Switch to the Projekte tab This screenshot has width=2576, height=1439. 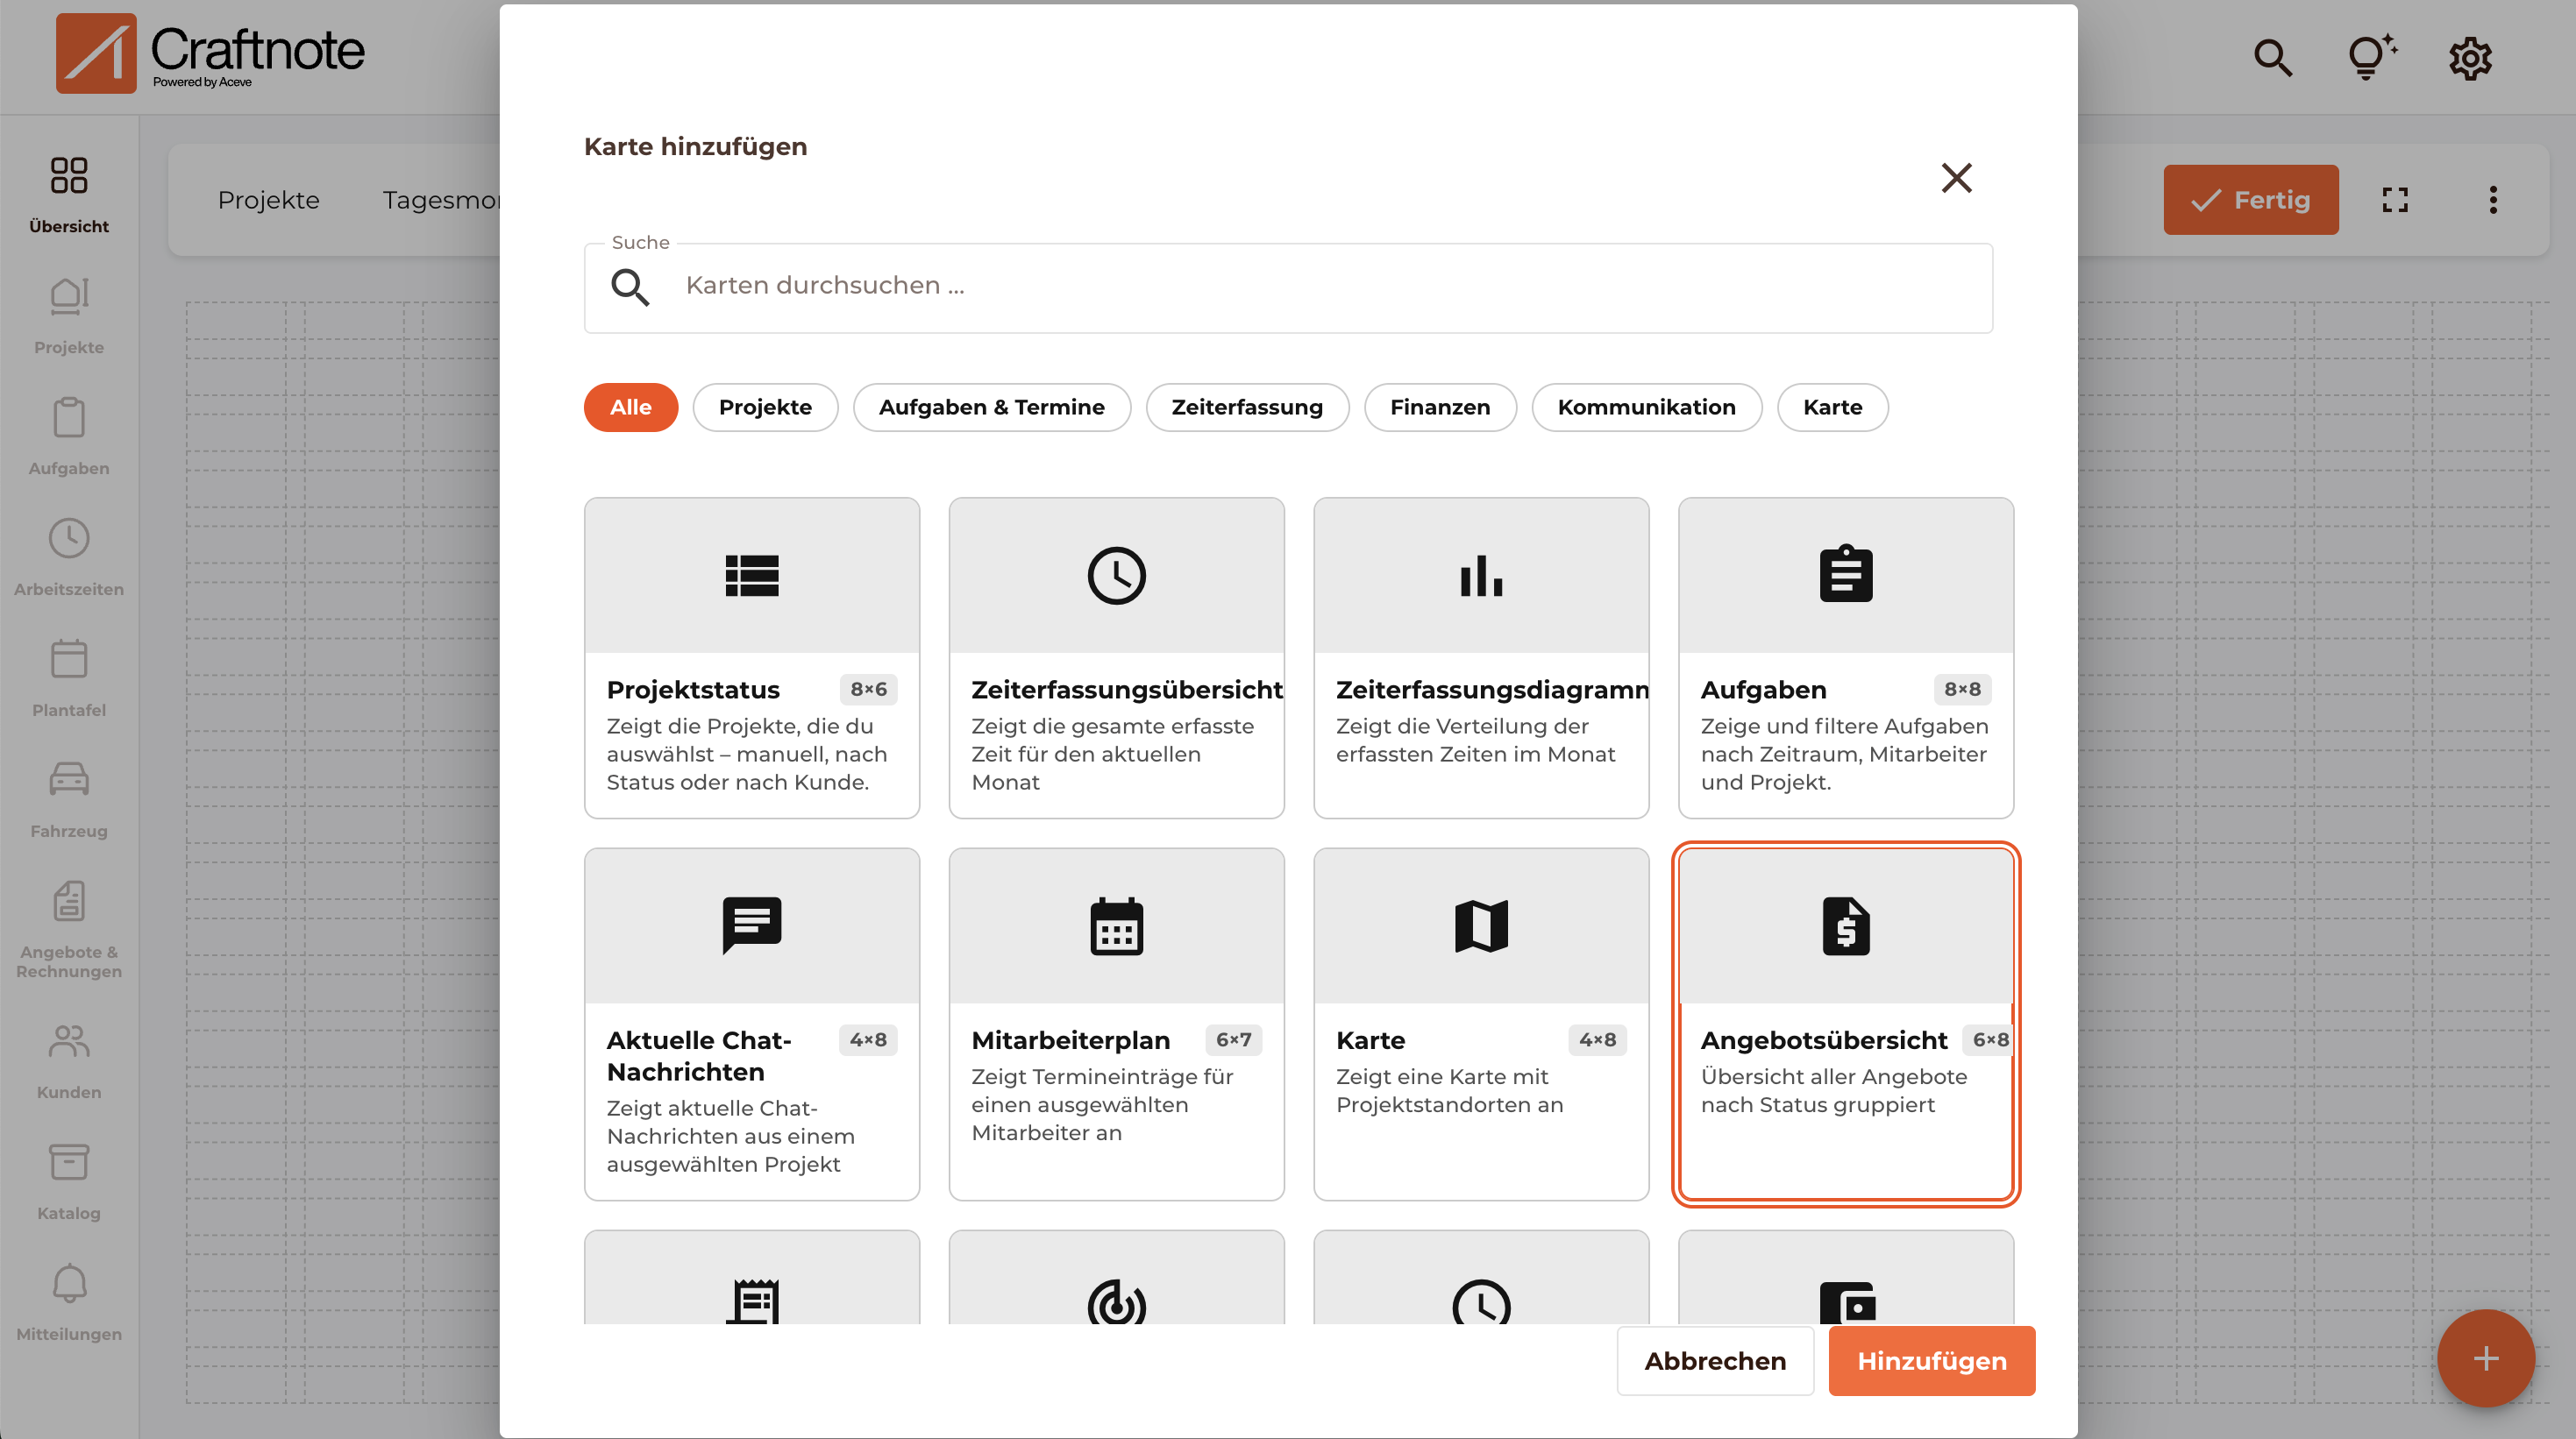click(268, 200)
